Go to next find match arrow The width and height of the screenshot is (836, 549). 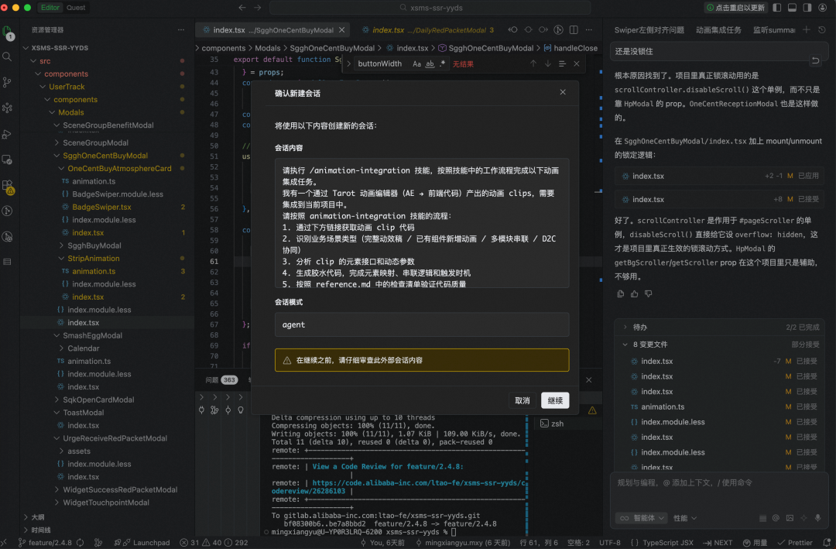pos(547,63)
